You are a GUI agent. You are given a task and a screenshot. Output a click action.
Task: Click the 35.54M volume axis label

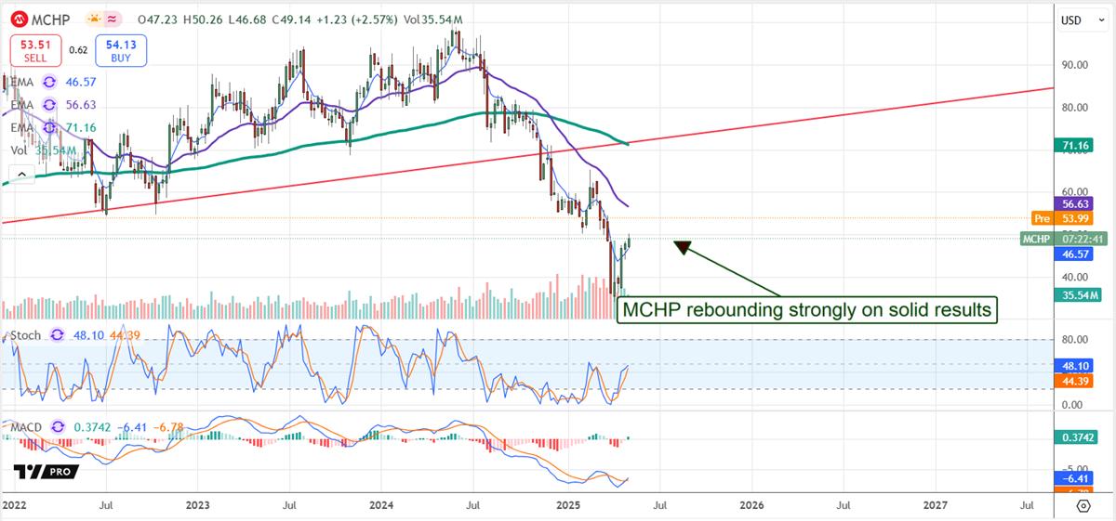1080,295
